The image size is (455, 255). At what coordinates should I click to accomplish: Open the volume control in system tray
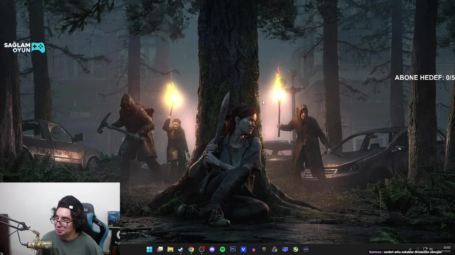tap(431, 249)
